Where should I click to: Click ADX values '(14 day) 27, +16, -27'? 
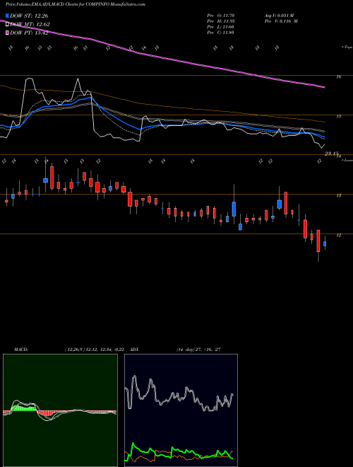pos(198,350)
